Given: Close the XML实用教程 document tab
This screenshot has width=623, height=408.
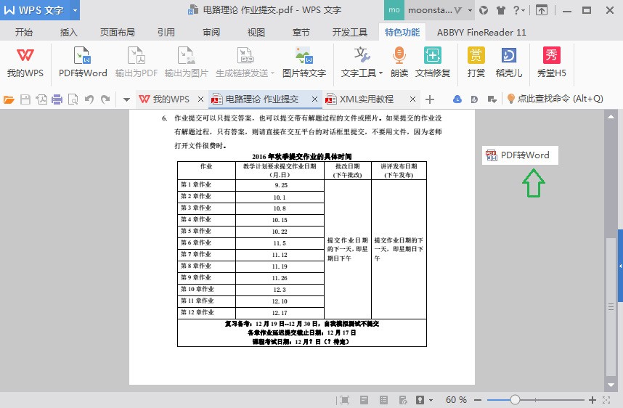Looking at the screenshot, I should [413, 99].
